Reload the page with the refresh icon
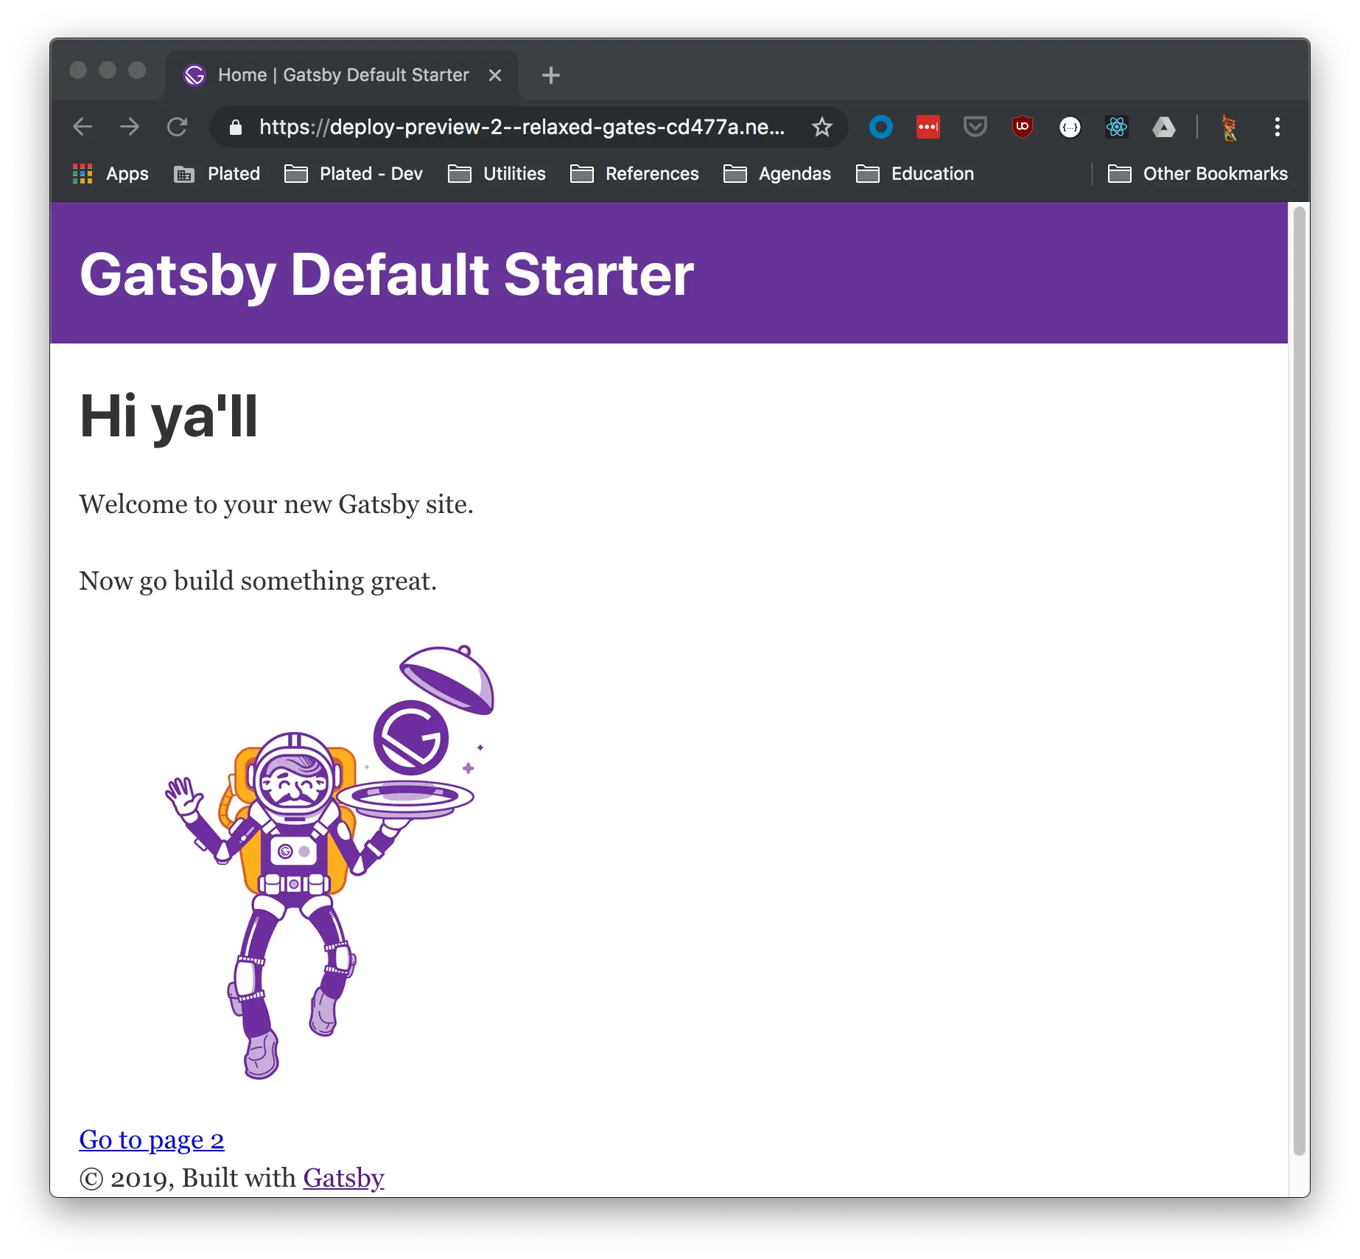 pos(178,127)
